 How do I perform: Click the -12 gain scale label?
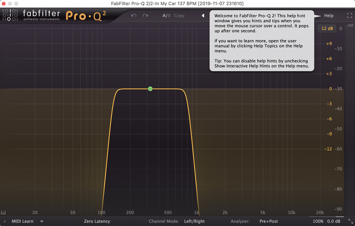(x=328, y=149)
